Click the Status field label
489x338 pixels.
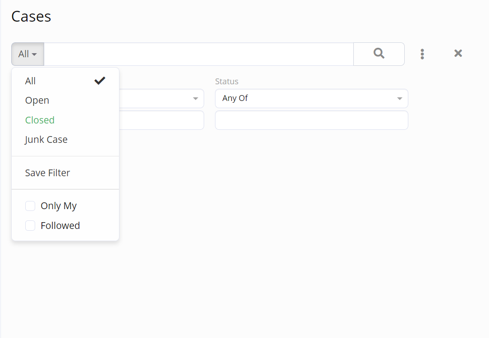(x=227, y=82)
